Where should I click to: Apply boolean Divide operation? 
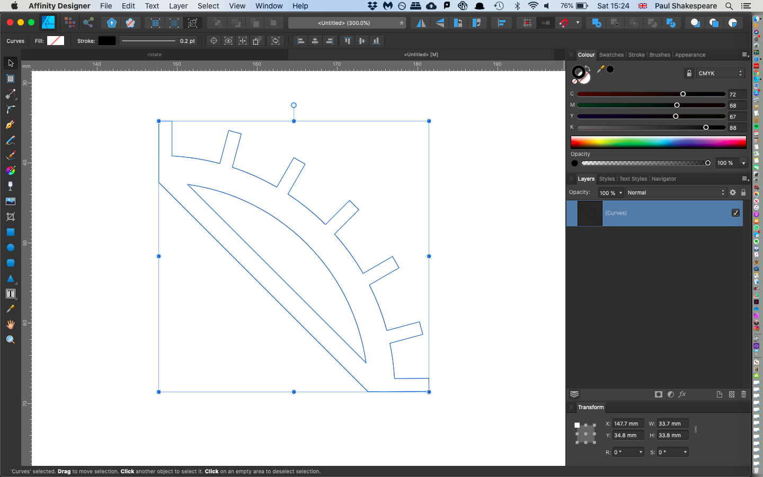pos(671,23)
